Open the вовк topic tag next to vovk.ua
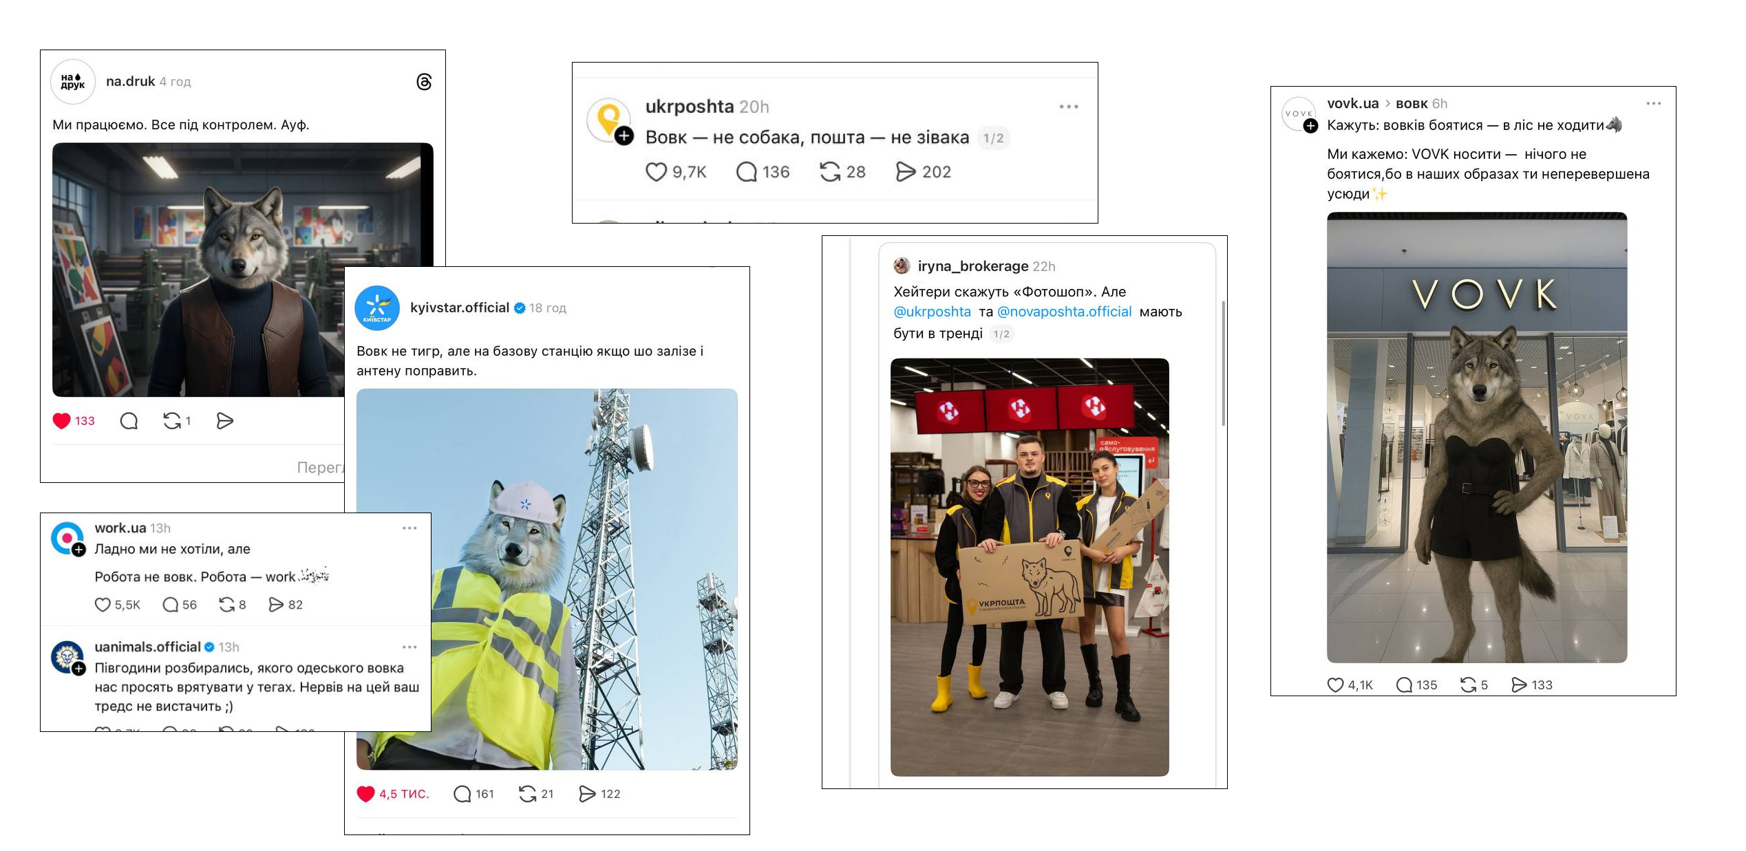 (x=1412, y=104)
